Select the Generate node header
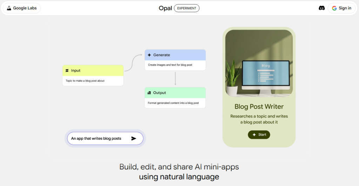 (x=175, y=55)
